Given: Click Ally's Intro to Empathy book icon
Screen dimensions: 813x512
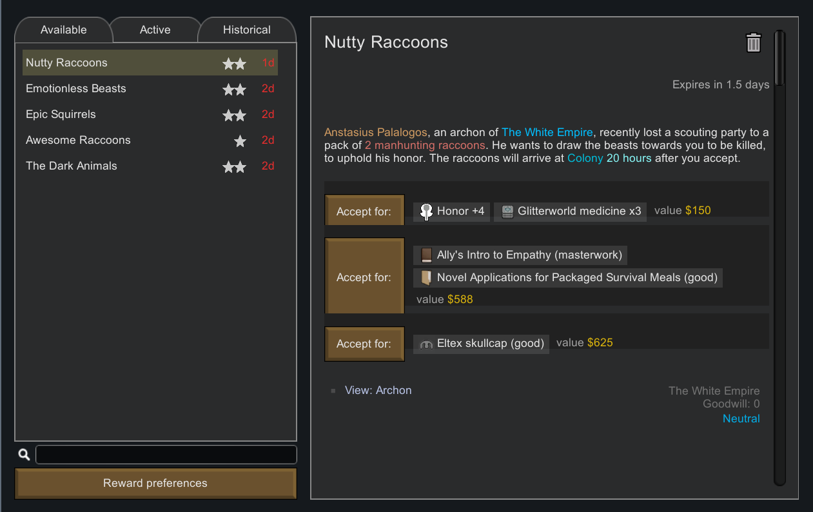Looking at the screenshot, I should click(x=426, y=255).
